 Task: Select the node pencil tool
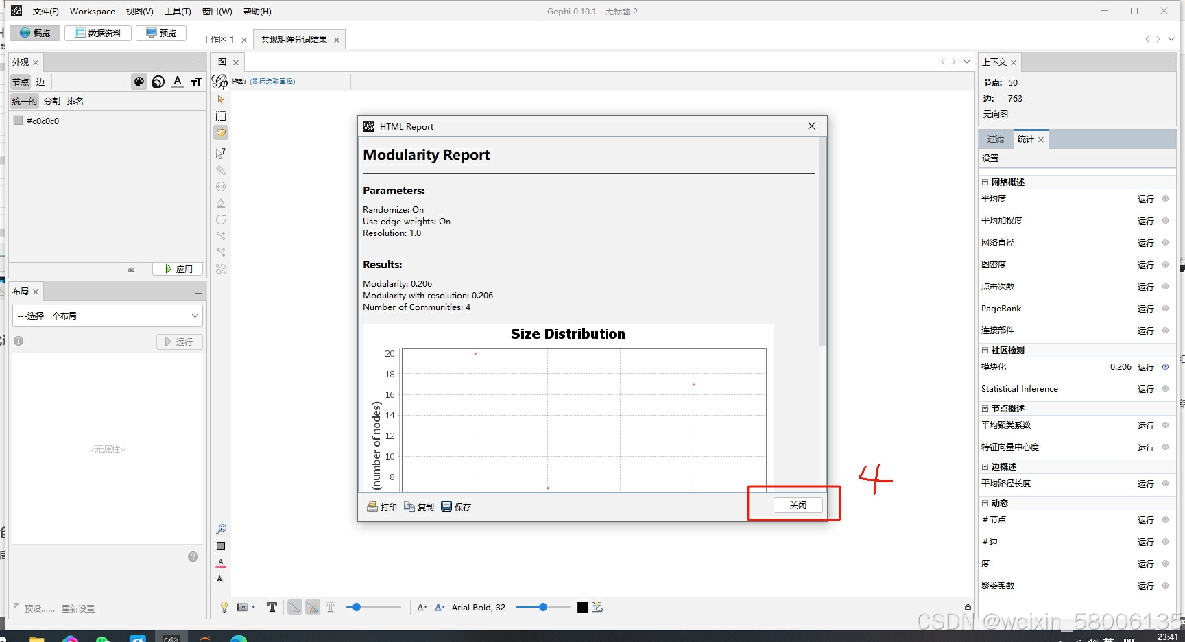click(x=221, y=219)
